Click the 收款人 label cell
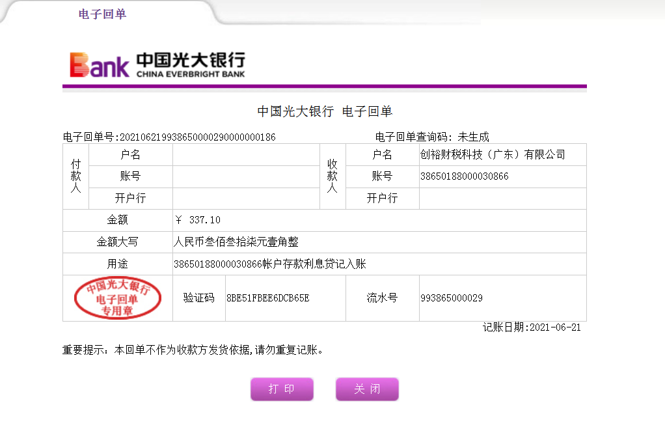This screenshot has width=665, height=431. pos(332,176)
